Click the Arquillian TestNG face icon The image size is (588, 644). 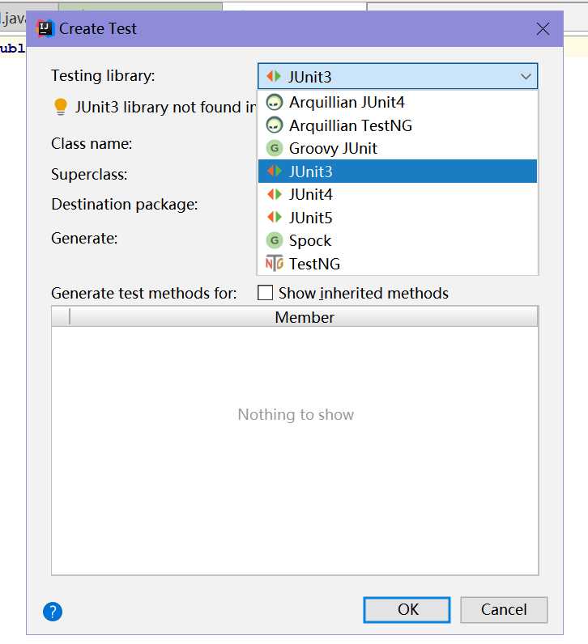coord(275,125)
